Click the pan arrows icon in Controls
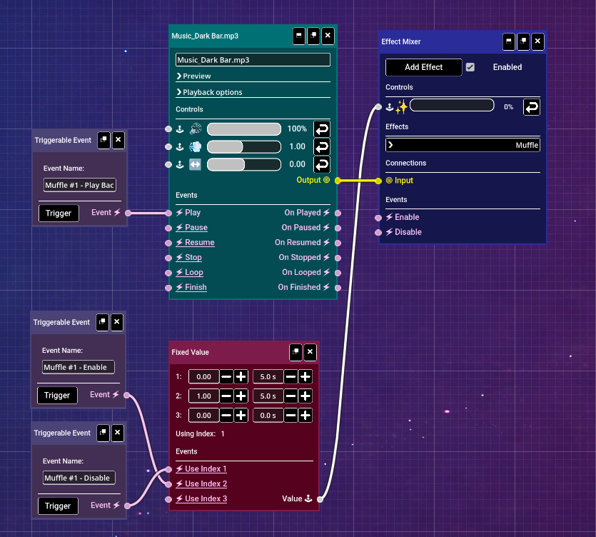596x537 pixels. [196, 164]
